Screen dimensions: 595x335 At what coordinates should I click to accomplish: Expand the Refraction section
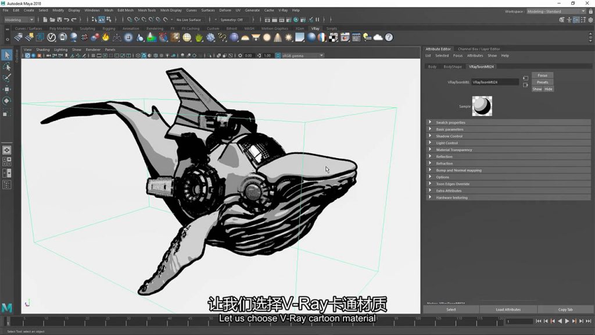pyautogui.click(x=508, y=163)
